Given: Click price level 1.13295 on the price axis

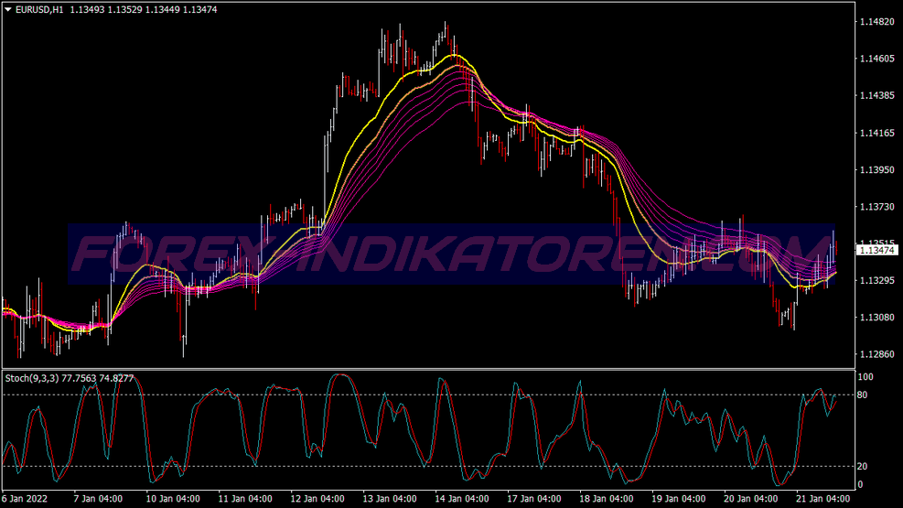Looking at the screenshot, I should pos(877,280).
